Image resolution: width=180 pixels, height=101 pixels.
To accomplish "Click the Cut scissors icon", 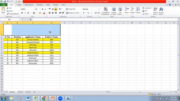I will [8, 8].
